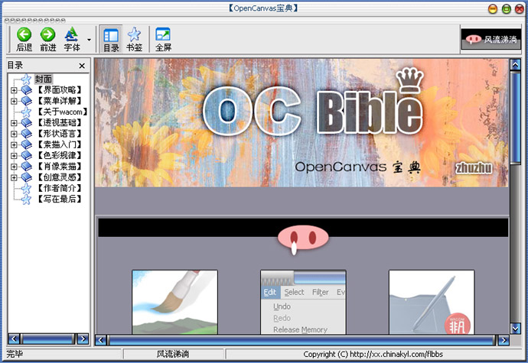Expand the 【菜单详解】 node
The image size is (528, 363).
point(14,101)
